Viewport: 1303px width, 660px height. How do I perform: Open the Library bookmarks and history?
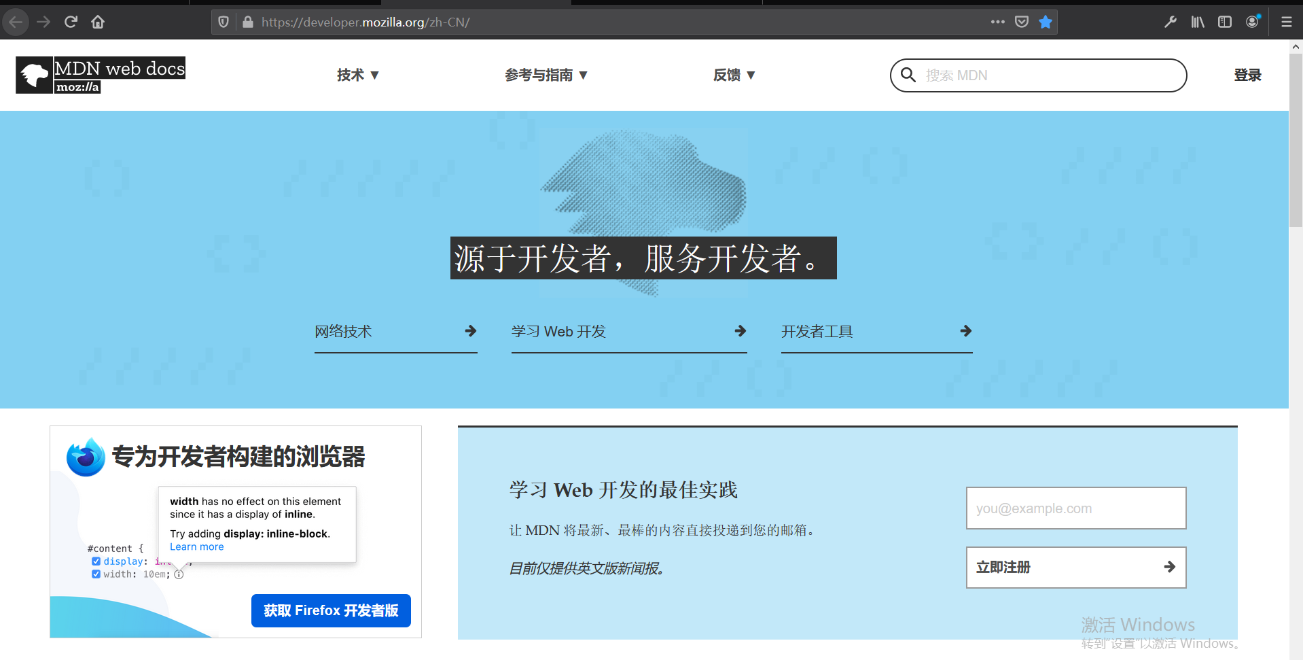click(1198, 22)
